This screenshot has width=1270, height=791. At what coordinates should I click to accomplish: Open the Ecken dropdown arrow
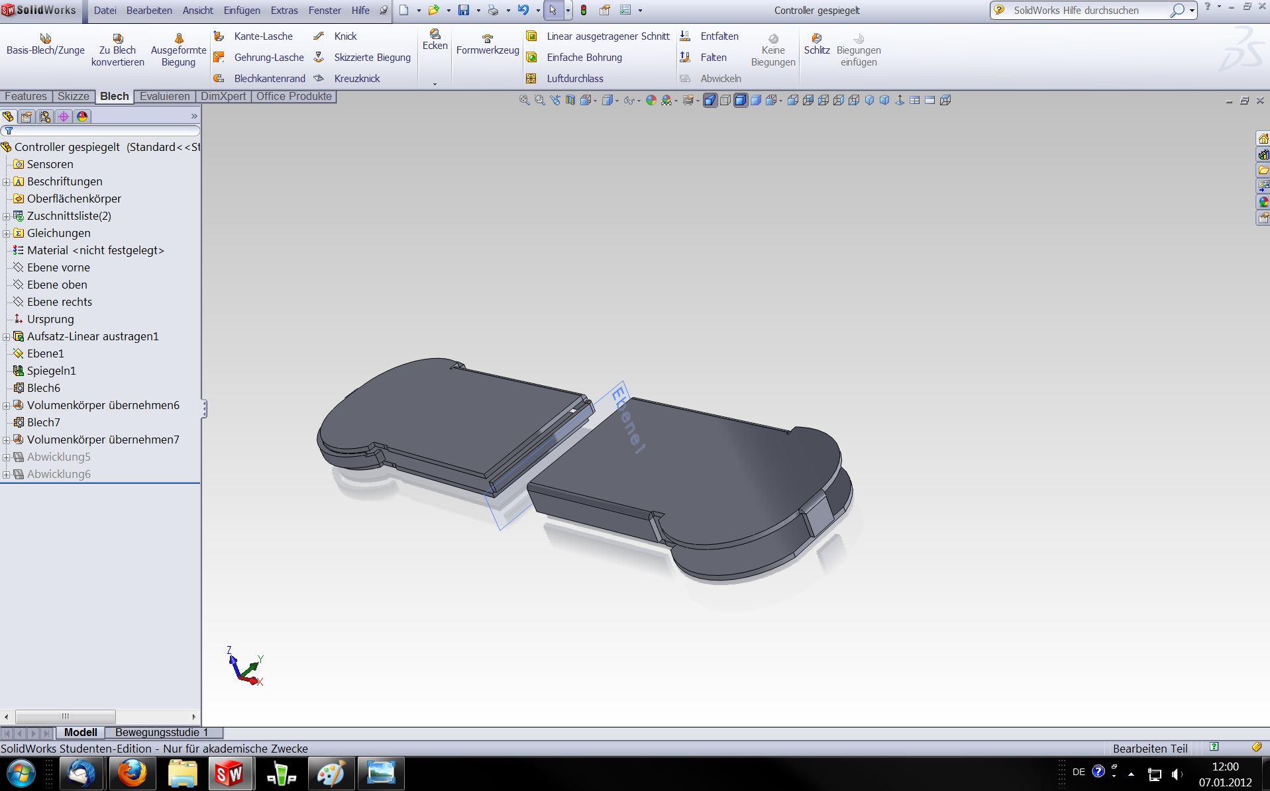tap(435, 84)
